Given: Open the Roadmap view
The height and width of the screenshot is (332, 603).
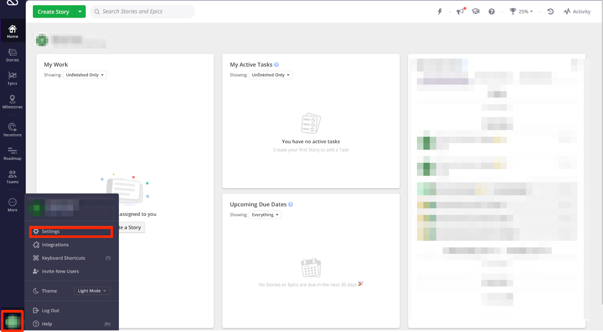Looking at the screenshot, I should point(12,154).
